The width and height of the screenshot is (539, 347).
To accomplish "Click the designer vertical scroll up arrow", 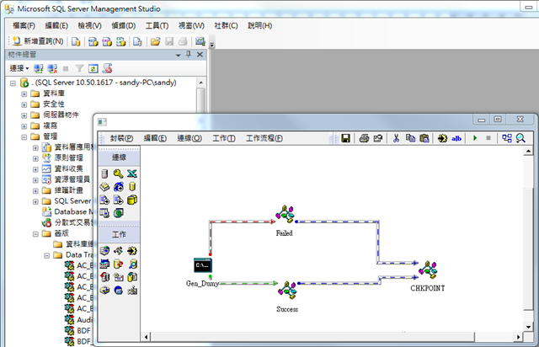I will click(528, 151).
